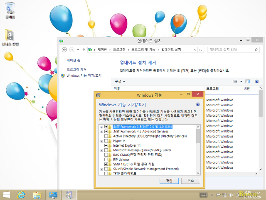Click 프로그램 및 기능 breadcrumb
266x200 pixels.
143,50
